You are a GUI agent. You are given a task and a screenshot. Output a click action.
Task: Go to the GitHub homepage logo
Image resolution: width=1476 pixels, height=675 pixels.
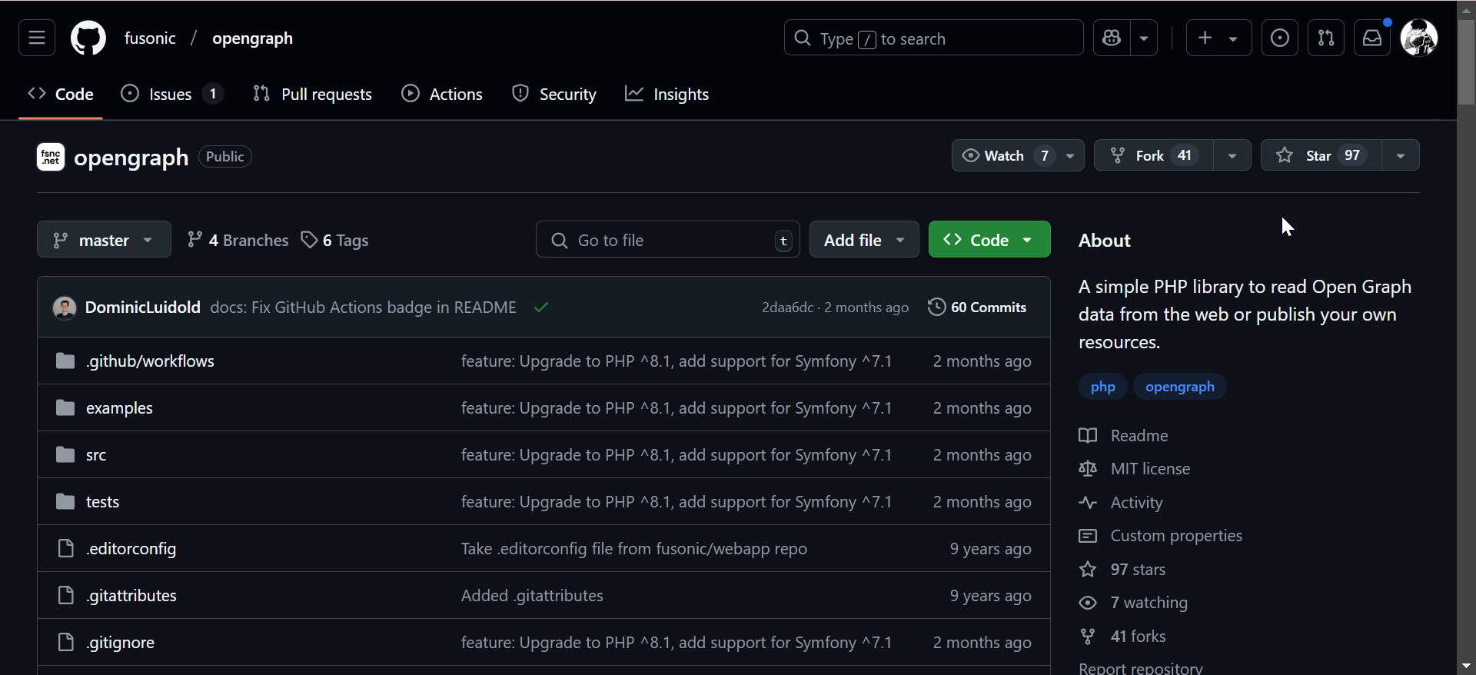(88, 38)
